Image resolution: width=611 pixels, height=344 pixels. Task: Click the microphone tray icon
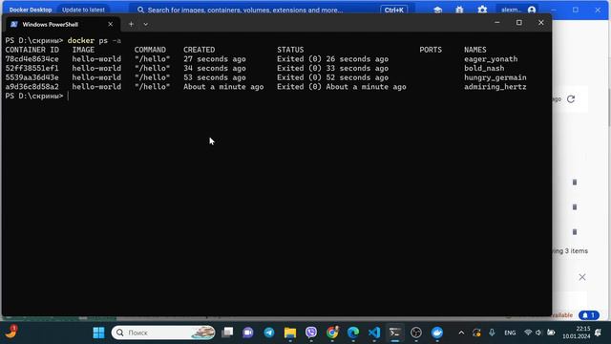click(492, 333)
